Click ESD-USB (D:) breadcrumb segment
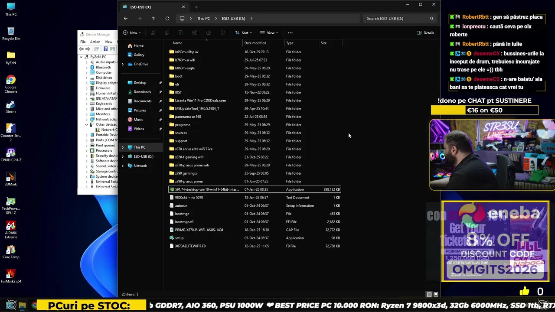 coord(233,19)
